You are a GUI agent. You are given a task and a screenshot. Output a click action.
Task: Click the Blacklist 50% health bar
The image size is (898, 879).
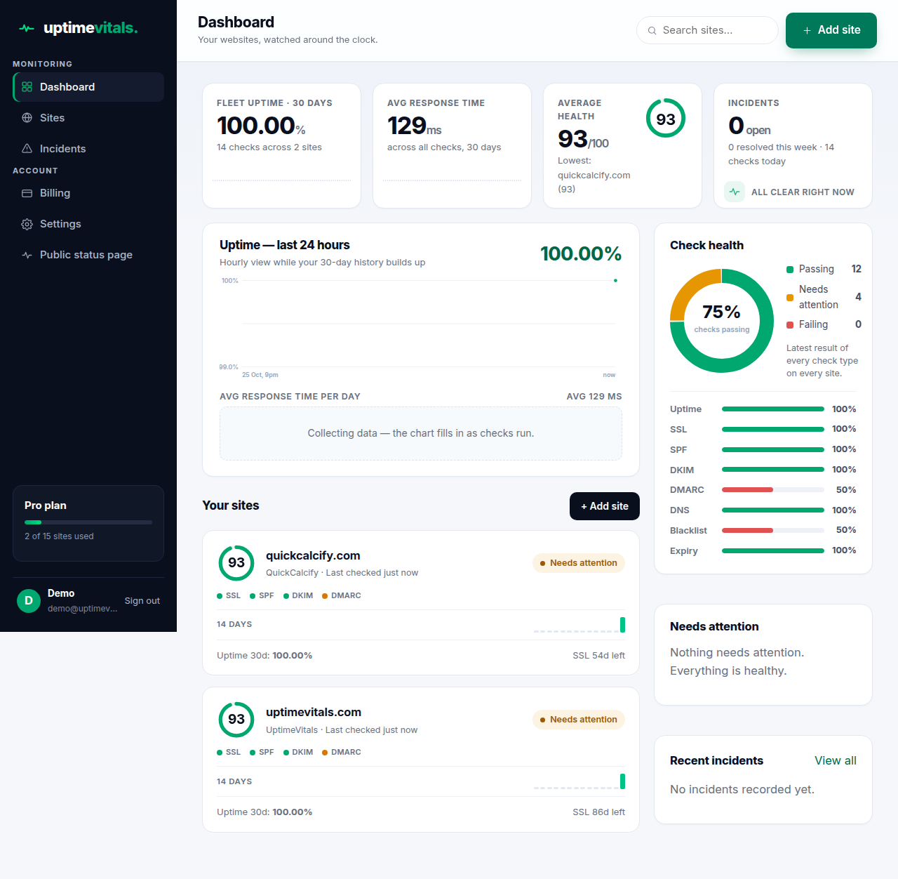pyautogui.click(x=773, y=530)
